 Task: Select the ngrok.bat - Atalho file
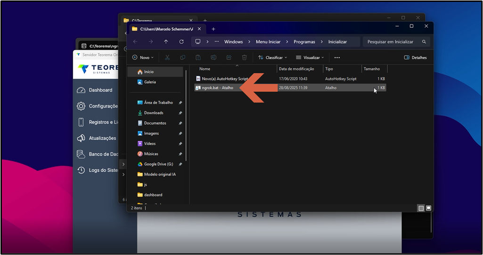[x=290, y=88]
